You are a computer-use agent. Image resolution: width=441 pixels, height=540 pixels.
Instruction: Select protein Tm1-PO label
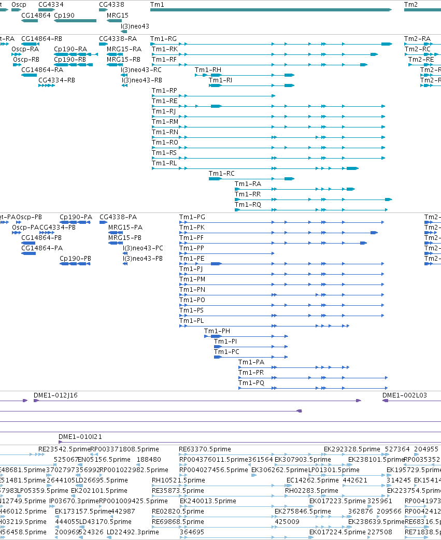tap(192, 300)
